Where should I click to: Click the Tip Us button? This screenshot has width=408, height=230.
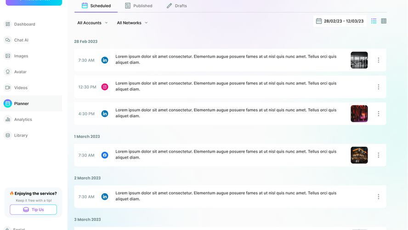coord(33,210)
